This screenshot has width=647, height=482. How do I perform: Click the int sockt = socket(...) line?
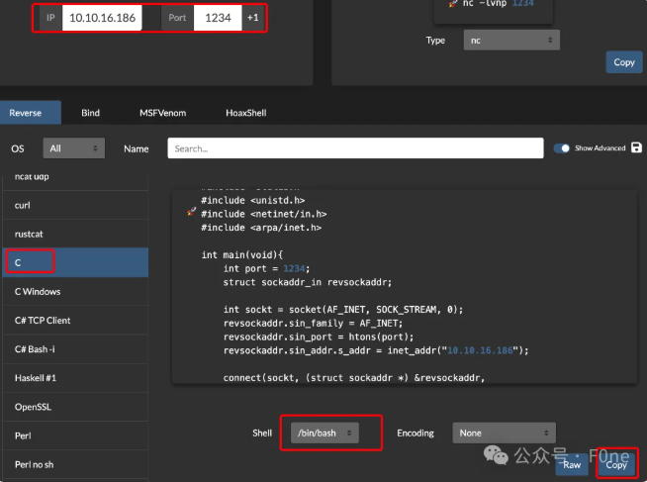tap(343, 310)
